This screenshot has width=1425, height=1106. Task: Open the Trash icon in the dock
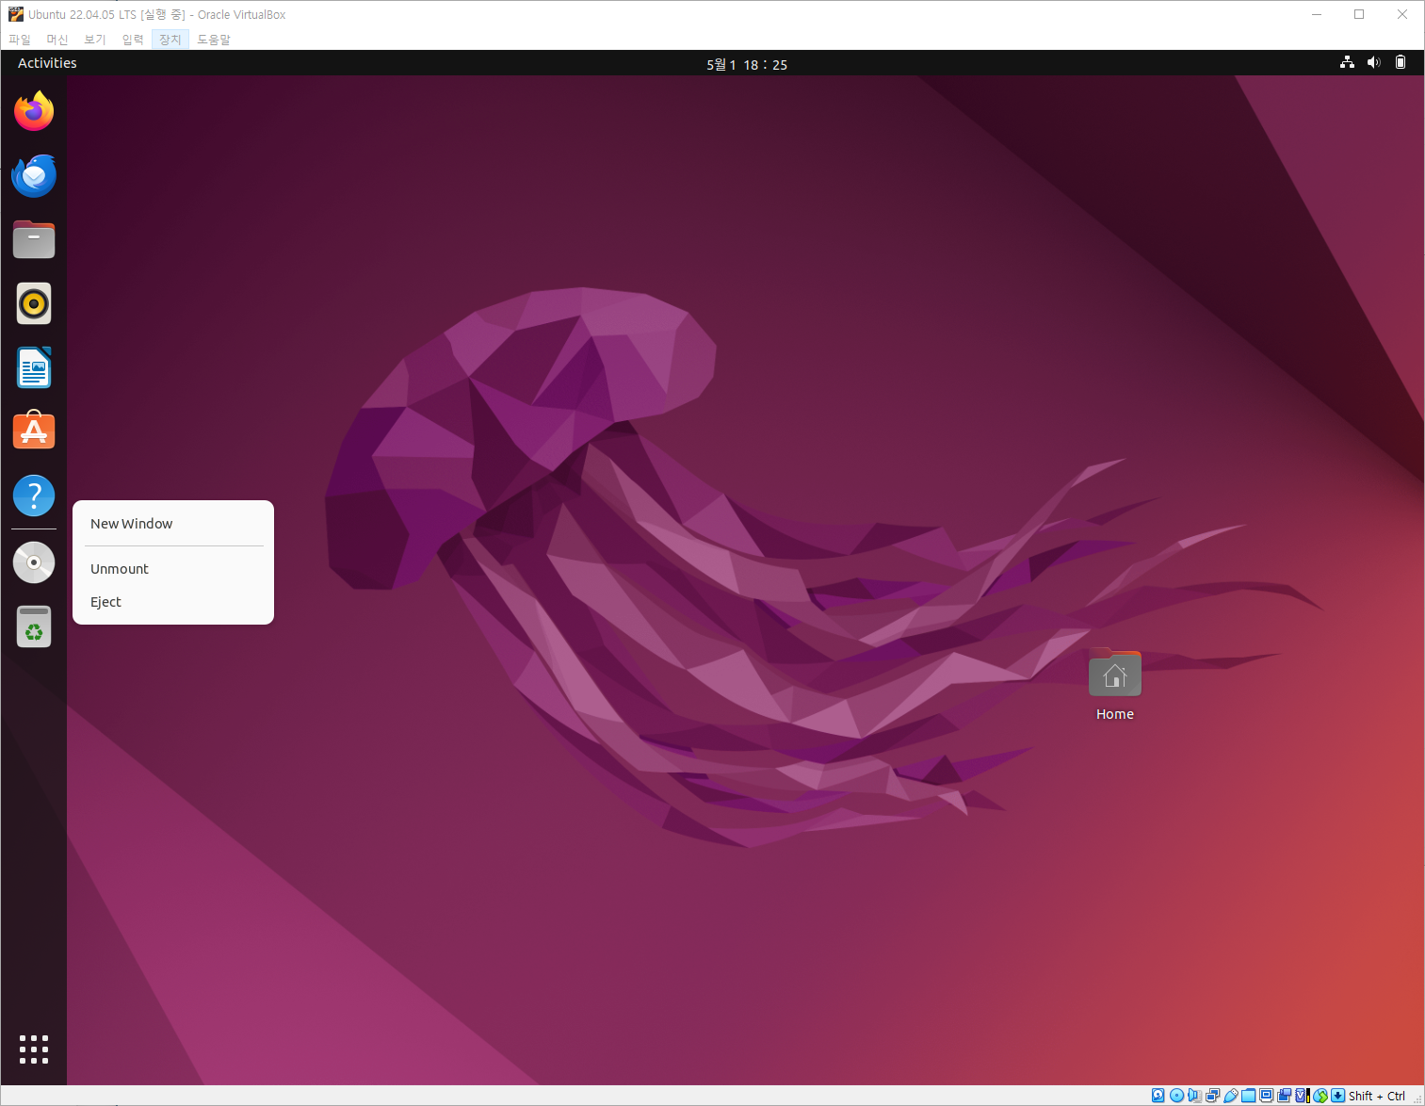34,626
